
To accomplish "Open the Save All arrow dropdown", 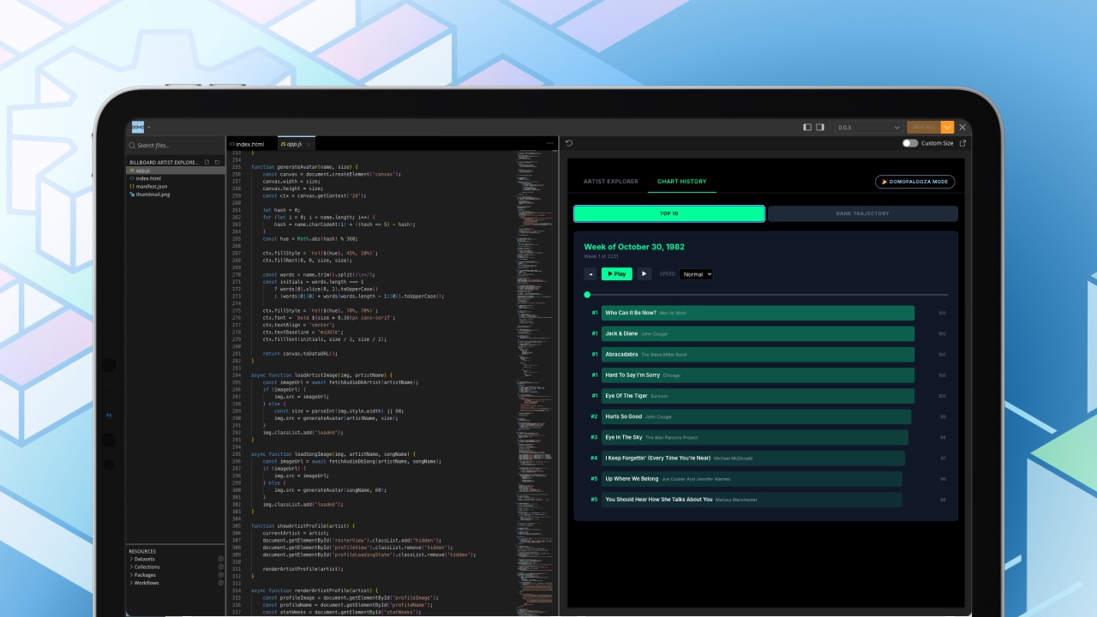I will pyautogui.click(x=947, y=127).
